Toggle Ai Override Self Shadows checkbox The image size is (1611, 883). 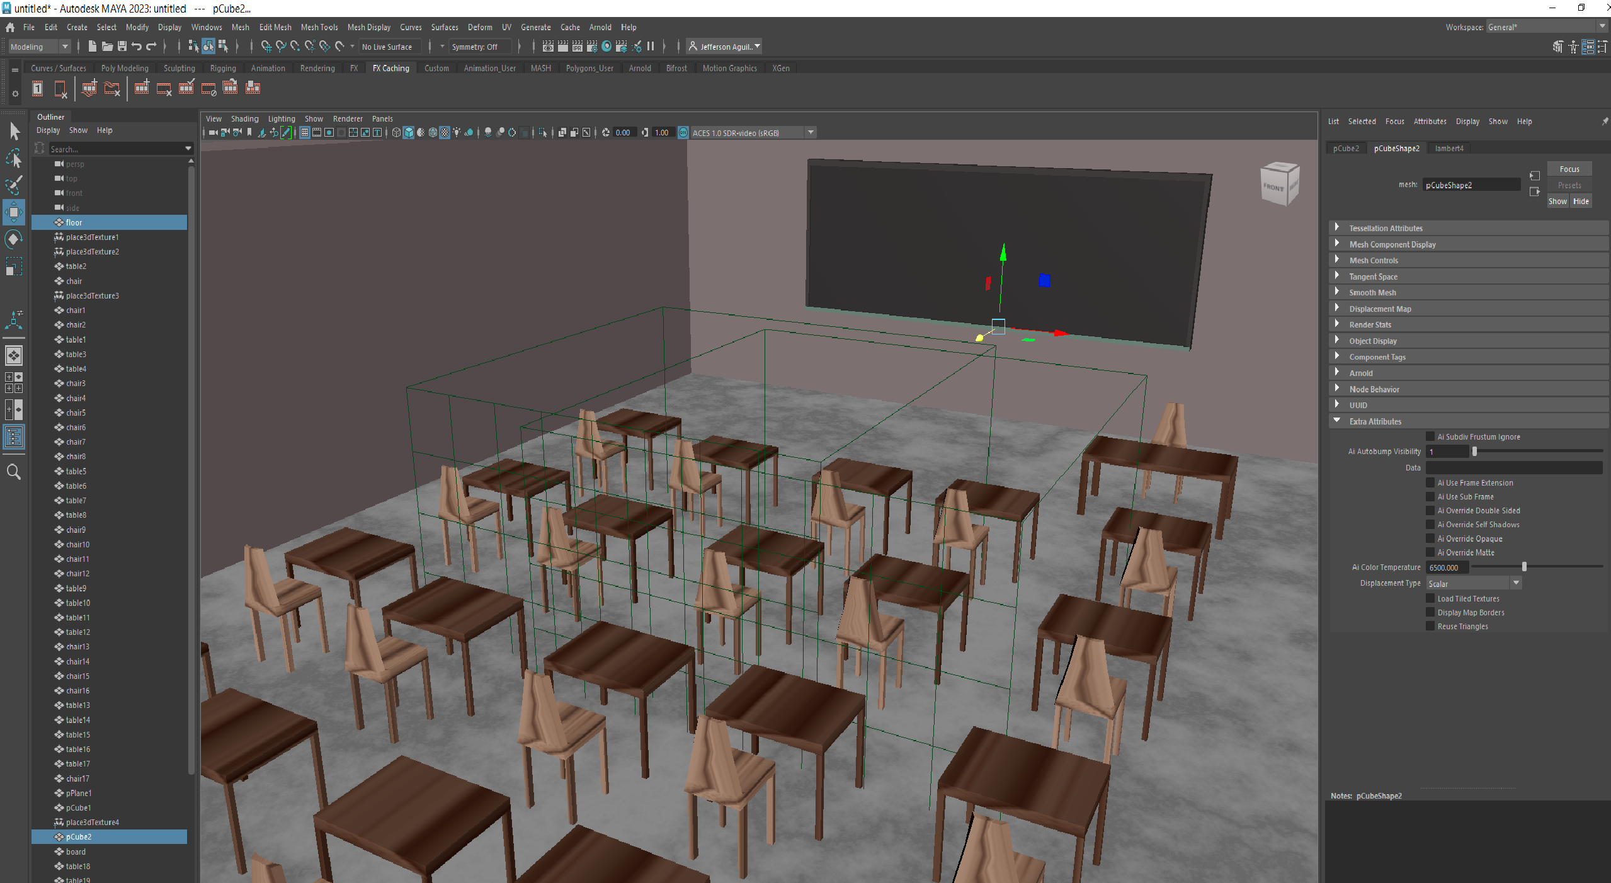click(1430, 524)
